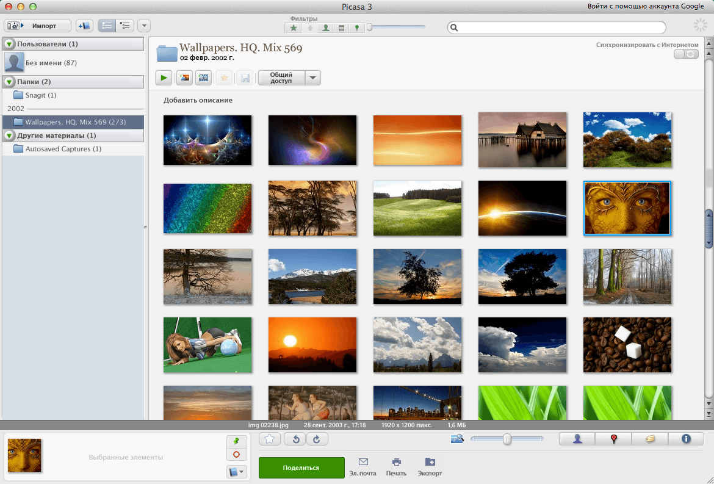This screenshot has width=714, height=484.
Task: Rotate image clockwise
Action: coord(317,439)
